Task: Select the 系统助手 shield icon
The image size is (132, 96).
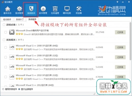Action: click(x=31, y=10)
